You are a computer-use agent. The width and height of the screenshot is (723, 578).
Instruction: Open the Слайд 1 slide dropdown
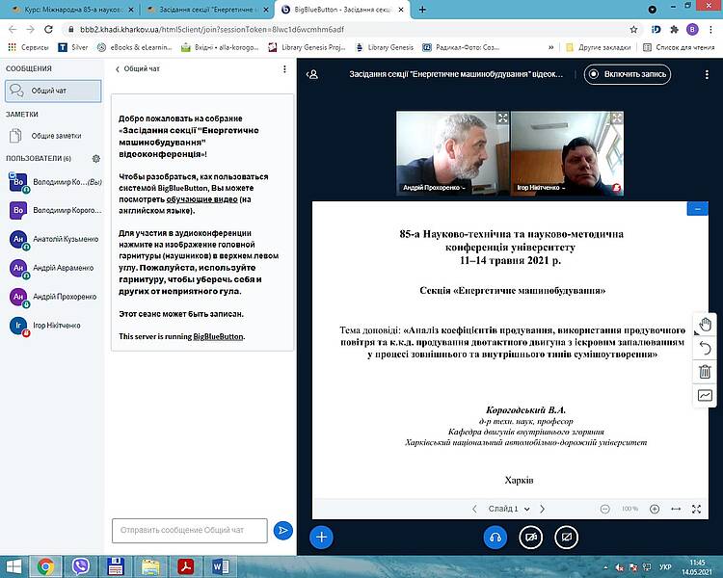[507, 509]
